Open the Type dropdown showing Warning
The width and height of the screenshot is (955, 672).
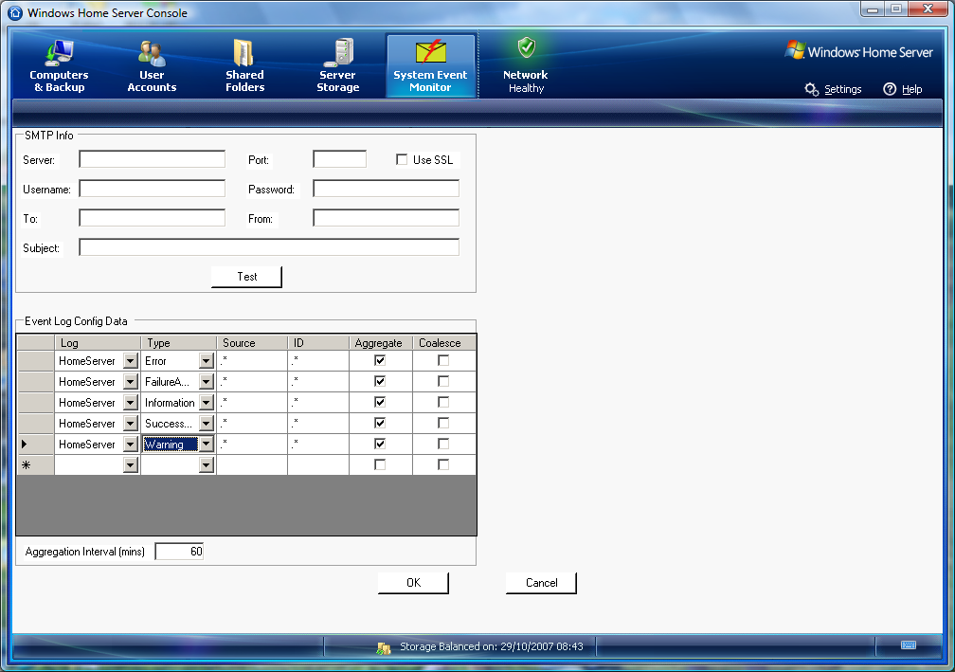[x=207, y=445]
